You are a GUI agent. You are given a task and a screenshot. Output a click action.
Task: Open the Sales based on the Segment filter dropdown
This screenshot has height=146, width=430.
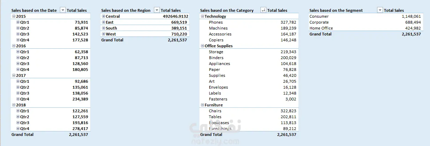(380, 10)
